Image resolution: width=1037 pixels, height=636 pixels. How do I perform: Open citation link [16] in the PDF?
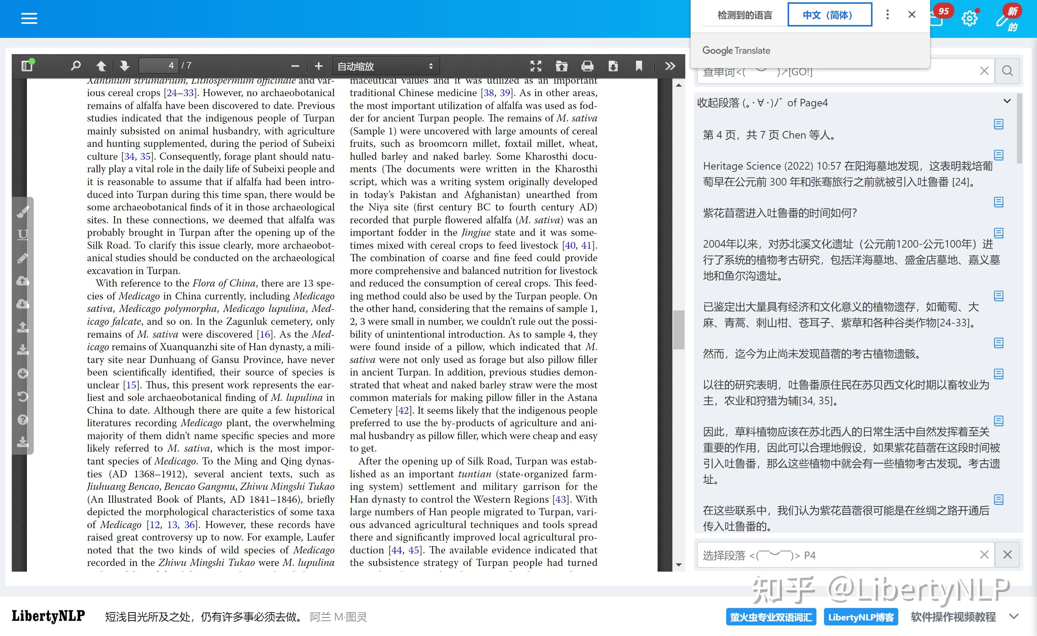click(x=265, y=334)
